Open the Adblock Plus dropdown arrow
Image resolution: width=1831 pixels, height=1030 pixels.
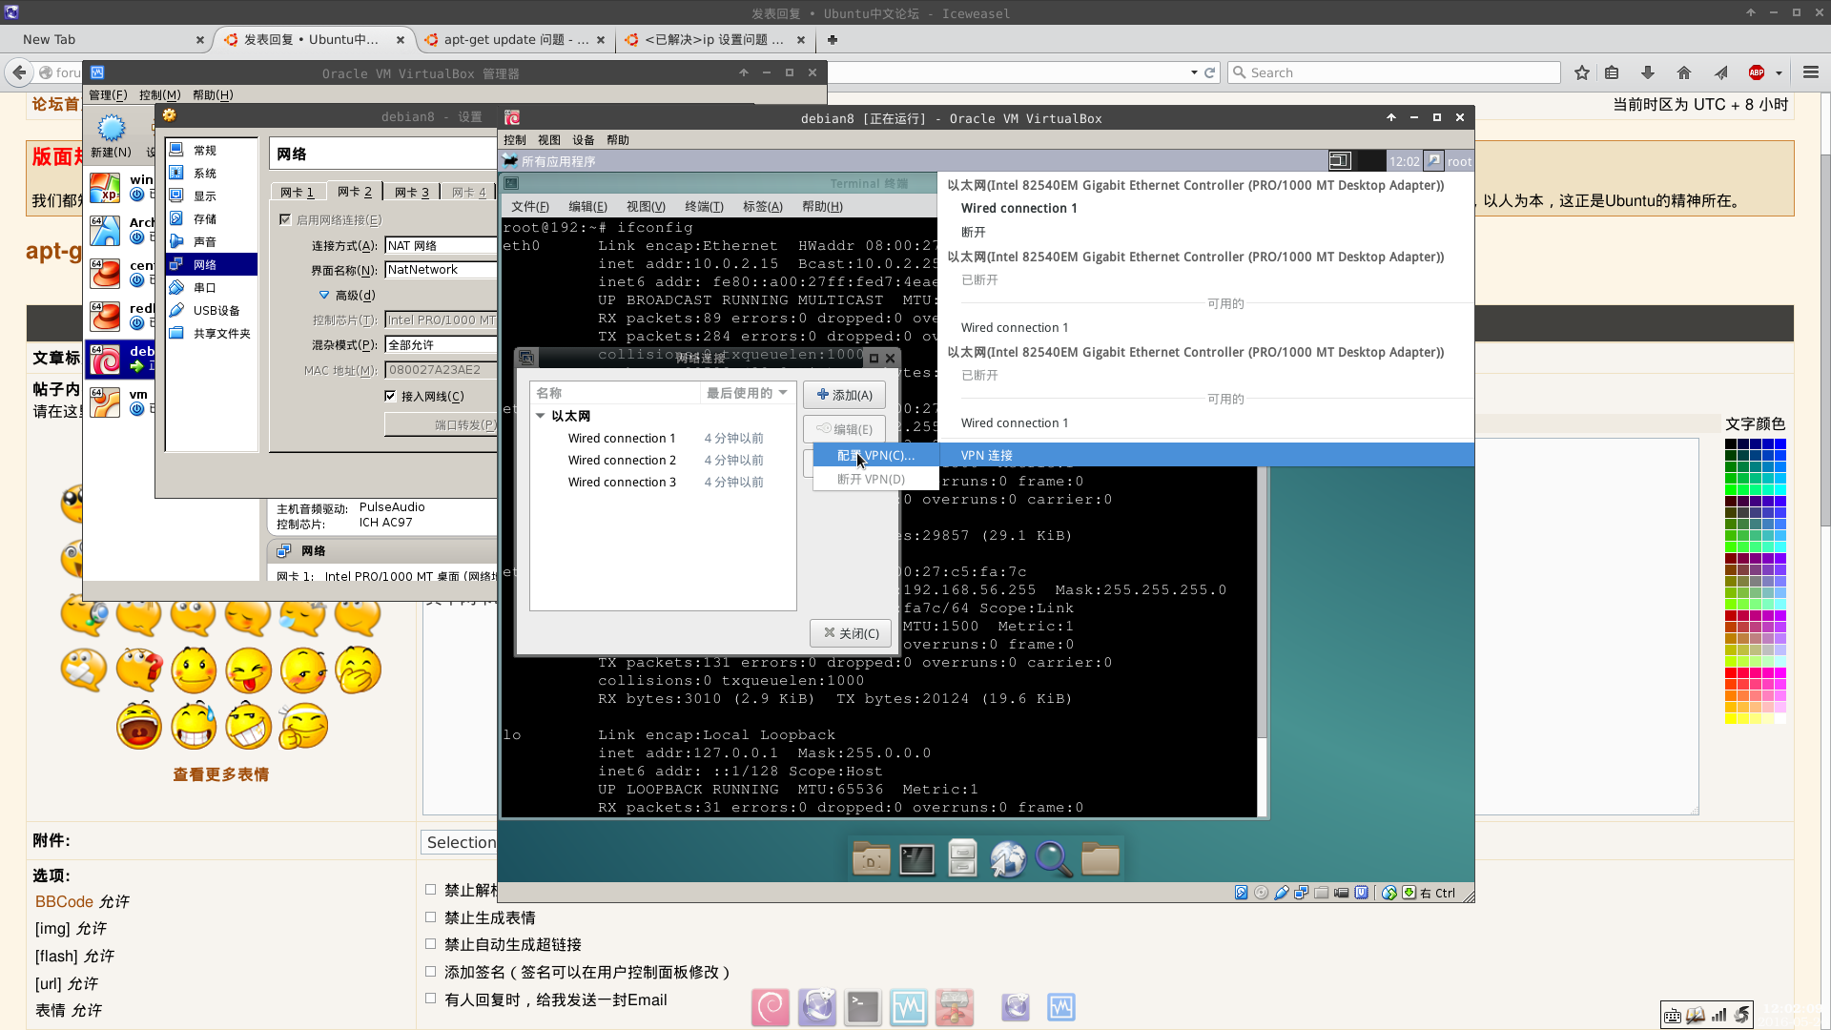(1779, 72)
